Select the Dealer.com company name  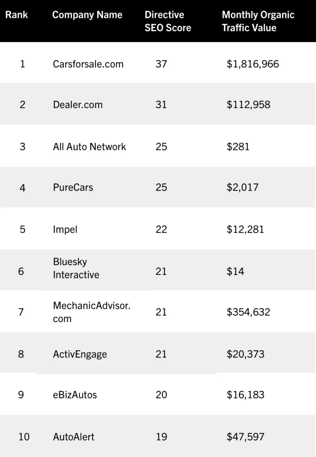pos(78,104)
